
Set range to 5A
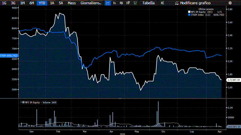tap(61, 3)
